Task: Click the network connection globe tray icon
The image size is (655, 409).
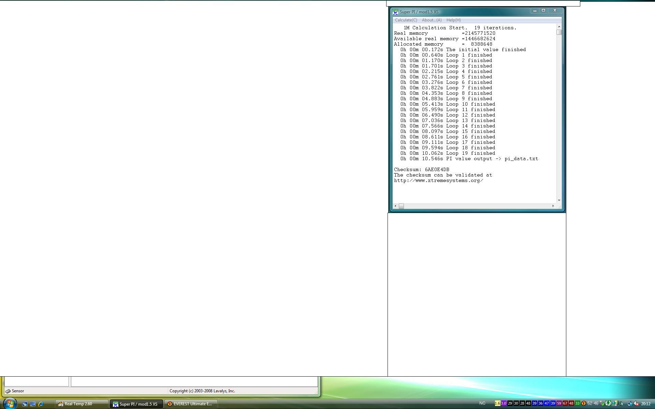Action: 630,404
